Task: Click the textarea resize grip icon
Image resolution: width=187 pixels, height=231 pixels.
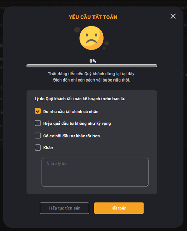Action: 147,185
